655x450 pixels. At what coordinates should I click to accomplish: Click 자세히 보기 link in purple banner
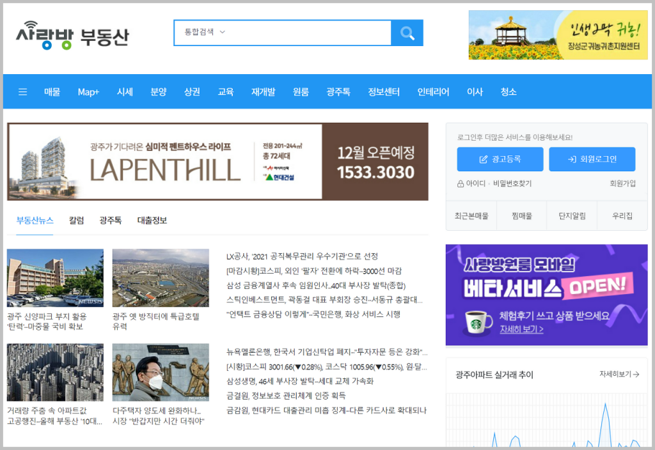(x=521, y=329)
